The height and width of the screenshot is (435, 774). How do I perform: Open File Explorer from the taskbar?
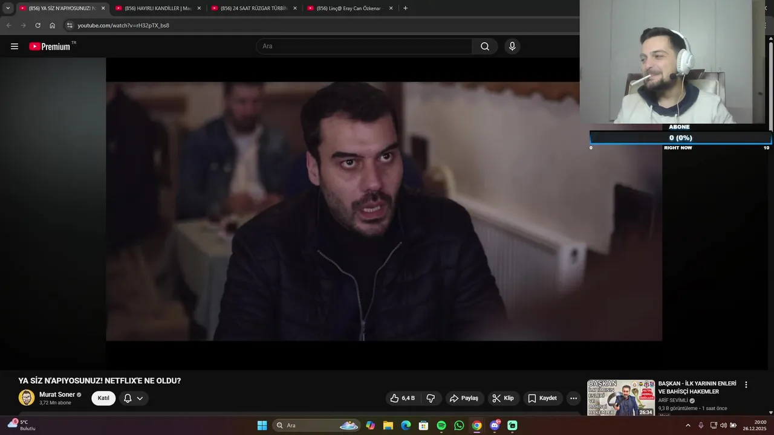point(388,425)
